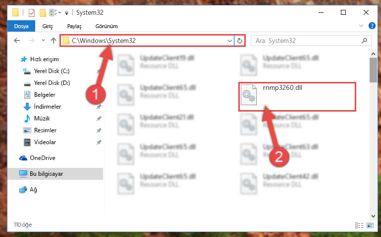Select Yerel Disk (C:) in sidebar
381x237 pixels.
[52, 71]
